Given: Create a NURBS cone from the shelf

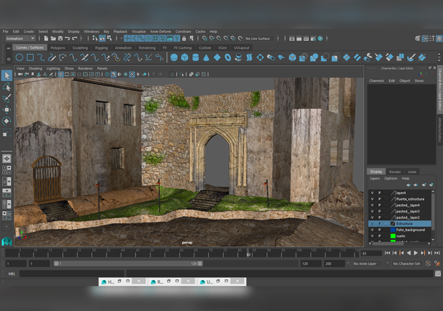Looking at the screenshot, I should tap(206, 58).
